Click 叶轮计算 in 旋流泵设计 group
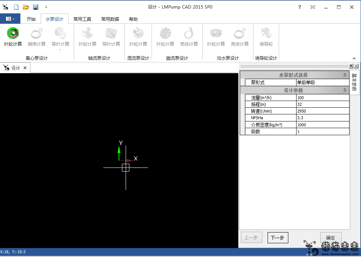This screenshot has height=257, width=361. pyautogui.click(x=165, y=37)
